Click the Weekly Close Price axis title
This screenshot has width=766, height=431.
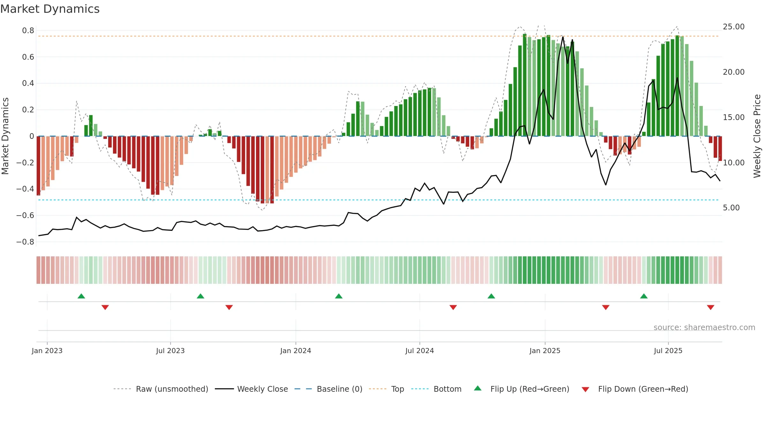(x=757, y=136)
